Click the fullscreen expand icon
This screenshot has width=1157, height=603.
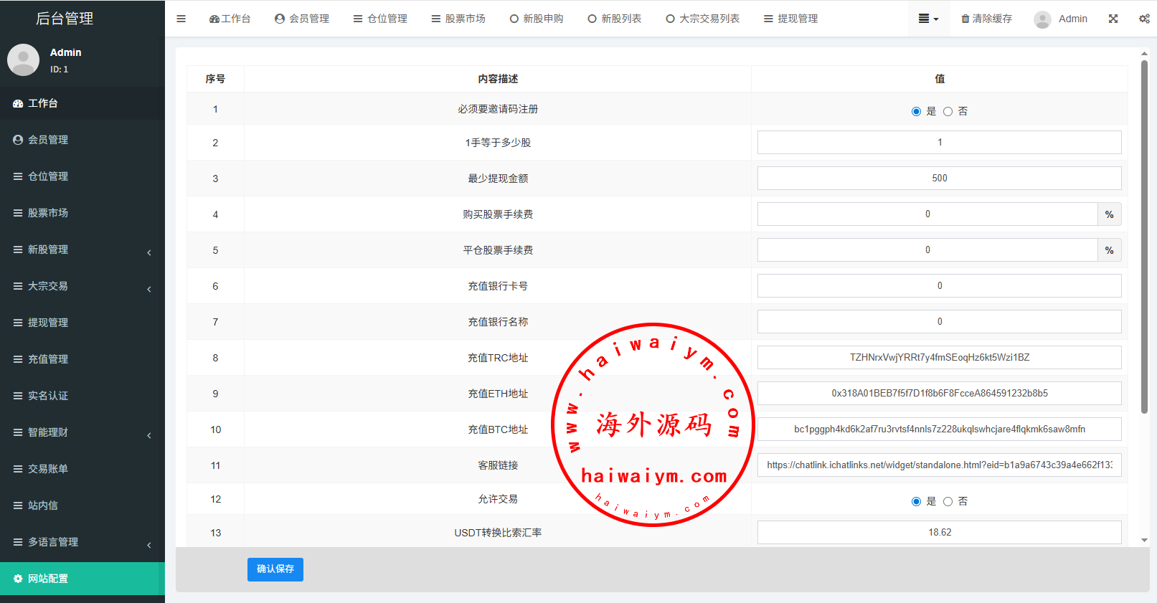1113,19
